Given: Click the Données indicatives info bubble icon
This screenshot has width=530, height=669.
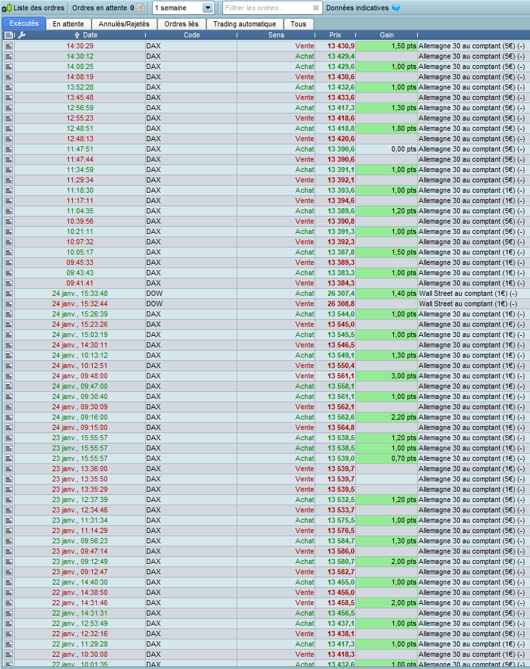Looking at the screenshot, I should (x=396, y=8).
